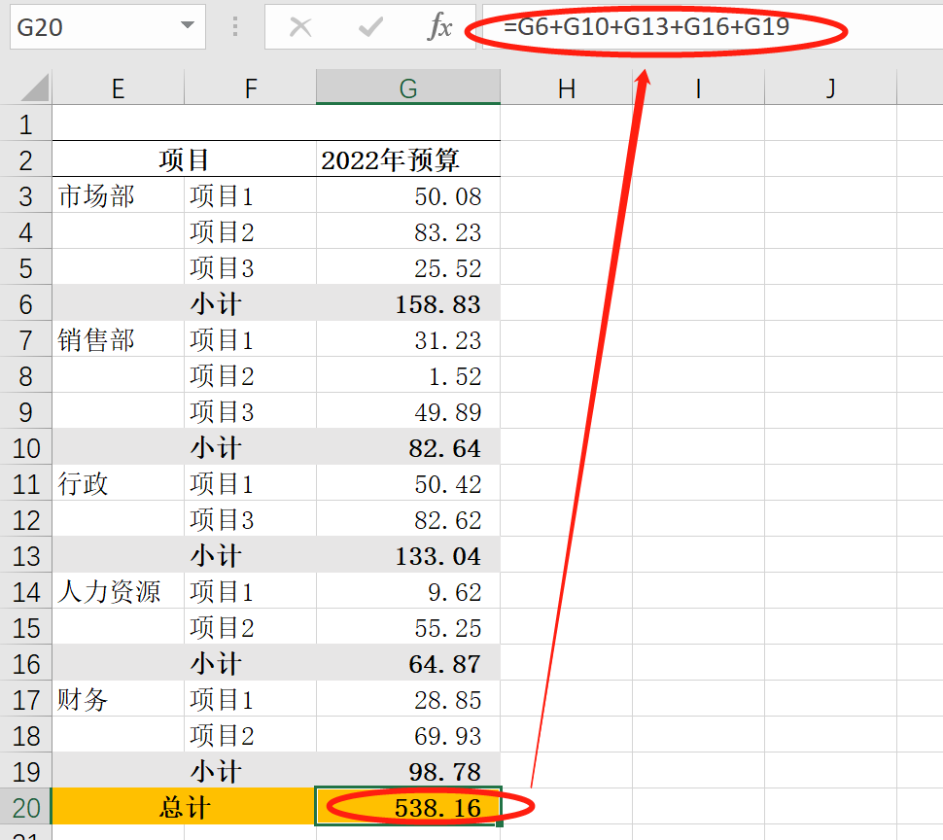The width and height of the screenshot is (943, 840).
Task: Click the subtotal value 64.87
Action: [408, 663]
